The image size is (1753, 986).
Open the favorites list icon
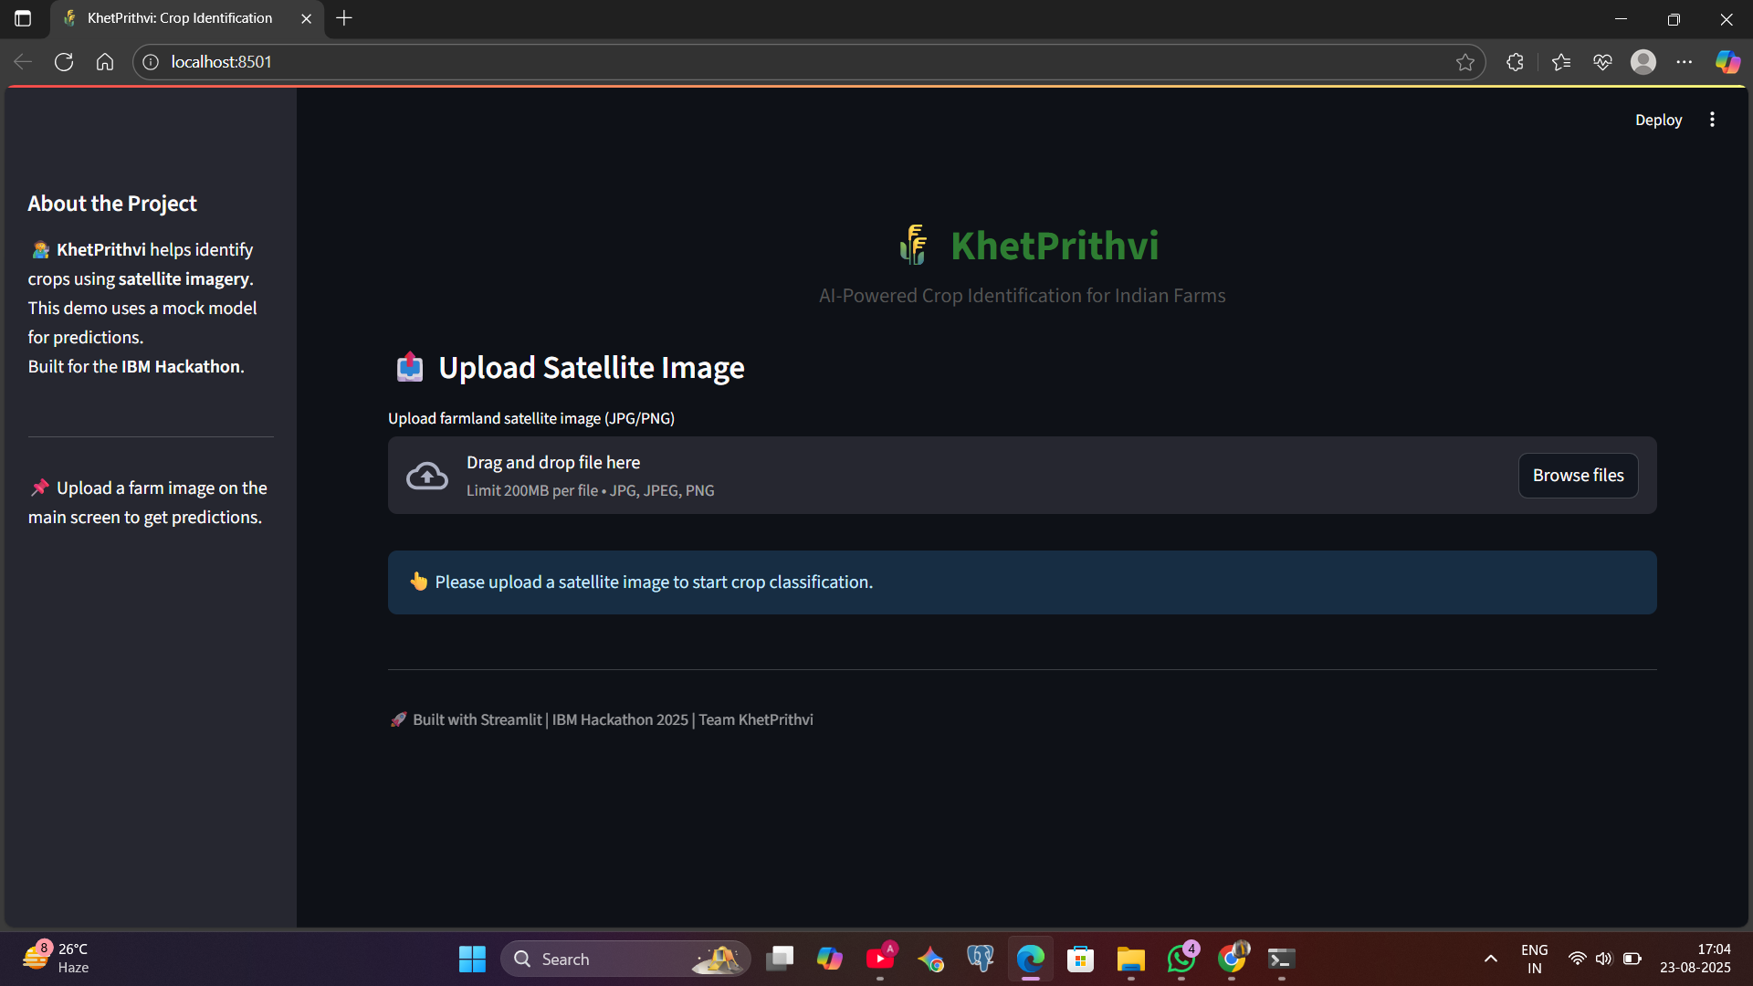coord(1560,62)
